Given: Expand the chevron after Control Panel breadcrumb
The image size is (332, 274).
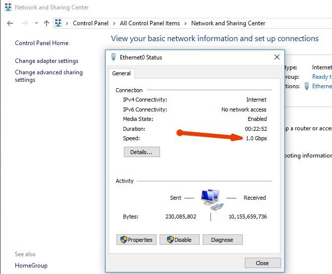Looking at the screenshot, I should point(115,23).
